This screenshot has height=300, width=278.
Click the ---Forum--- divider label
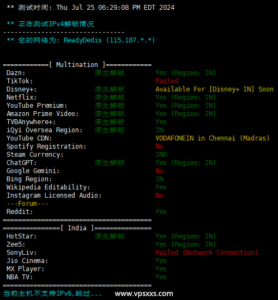(27, 204)
